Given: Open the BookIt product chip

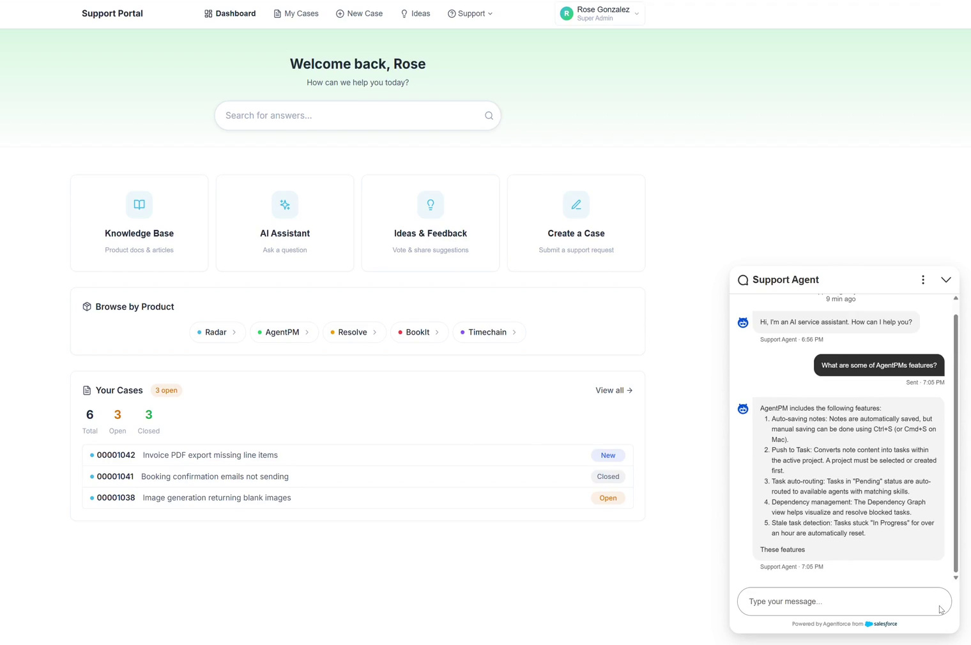Looking at the screenshot, I should tap(418, 332).
